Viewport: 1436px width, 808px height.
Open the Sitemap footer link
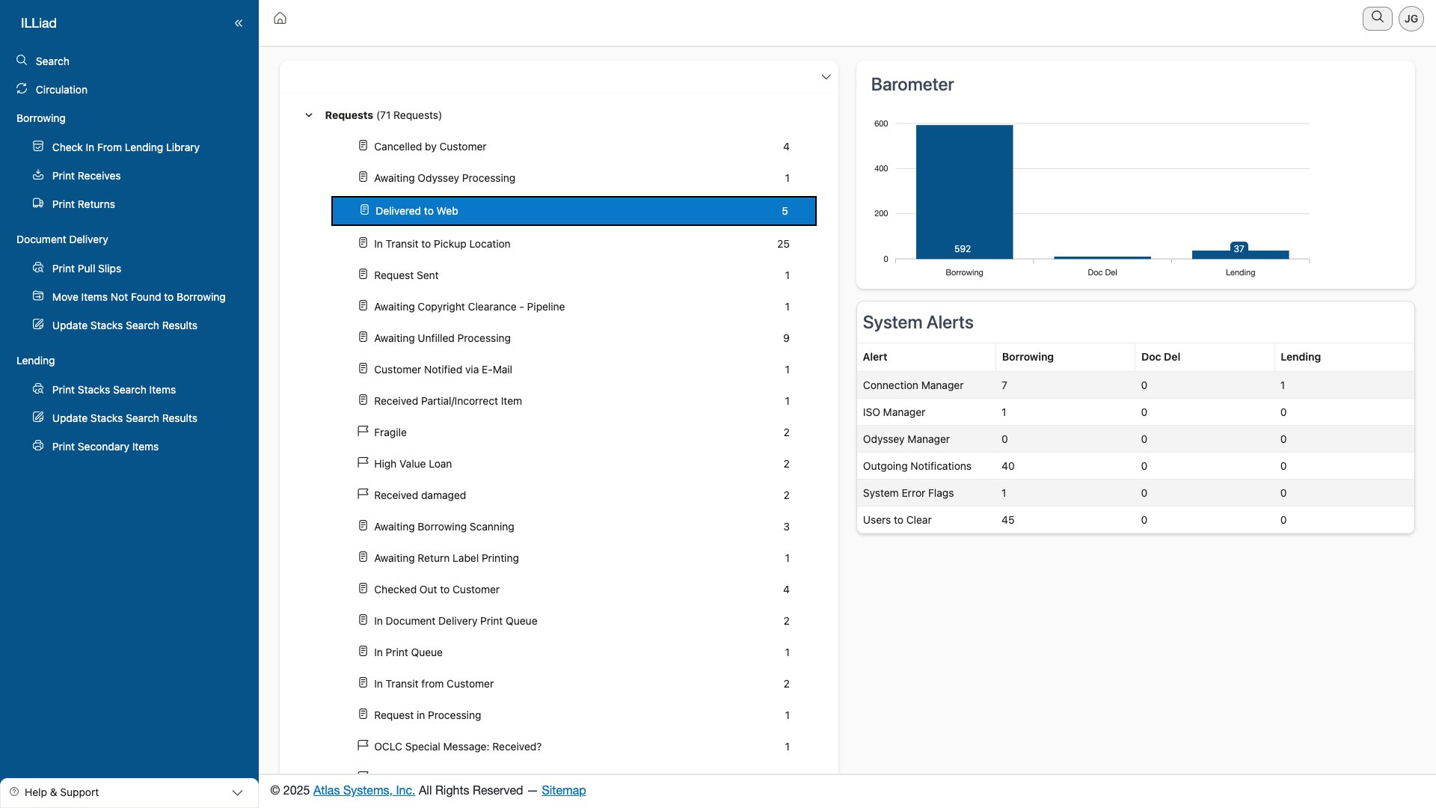[x=563, y=790]
